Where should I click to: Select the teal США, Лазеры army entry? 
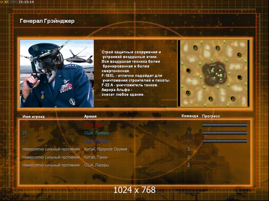click(97, 133)
